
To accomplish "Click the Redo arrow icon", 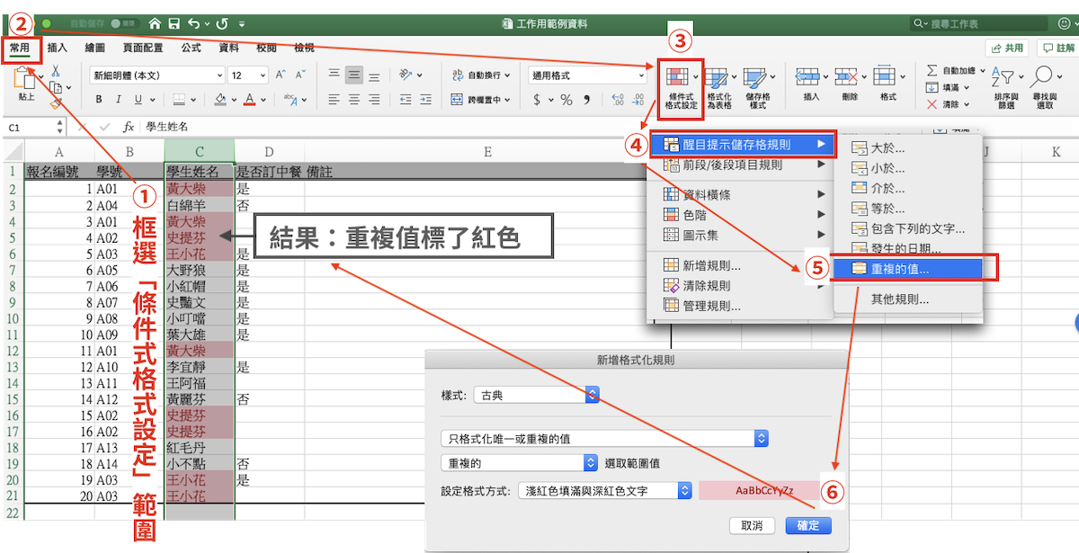I will click(x=221, y=23).
